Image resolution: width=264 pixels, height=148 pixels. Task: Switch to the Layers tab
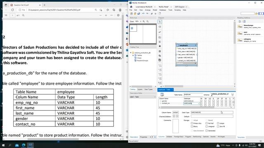click(140, 90)
